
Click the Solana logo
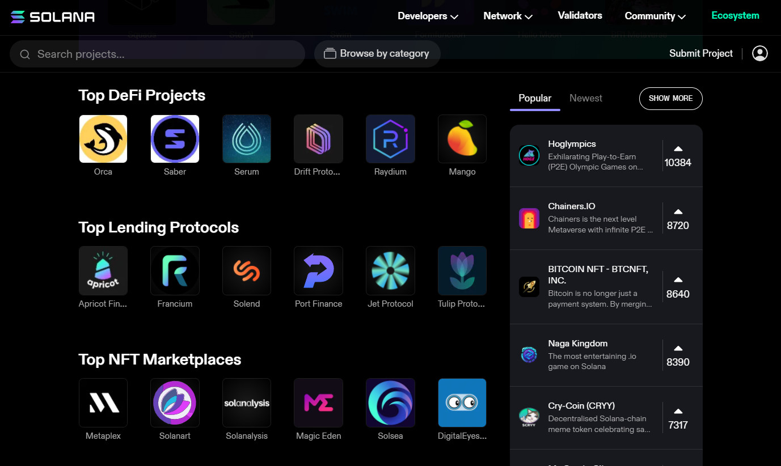(x=53, y=16)
